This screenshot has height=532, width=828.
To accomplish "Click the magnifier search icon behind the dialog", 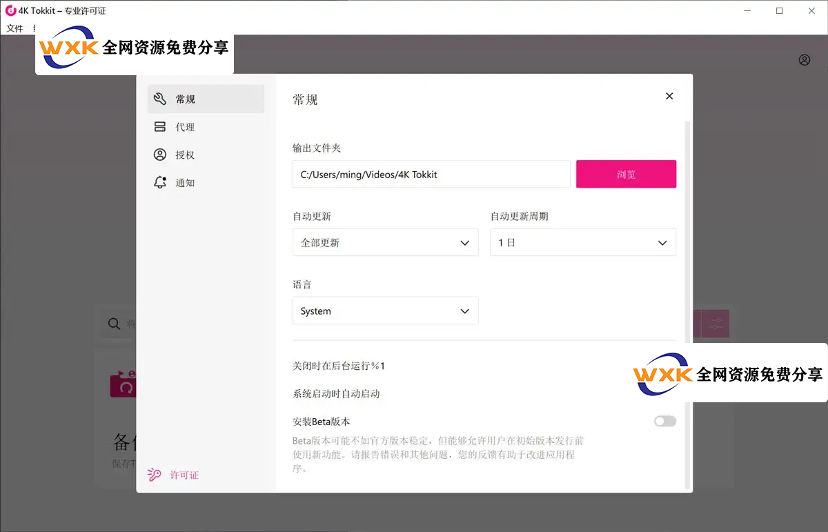I will point(114,324).
